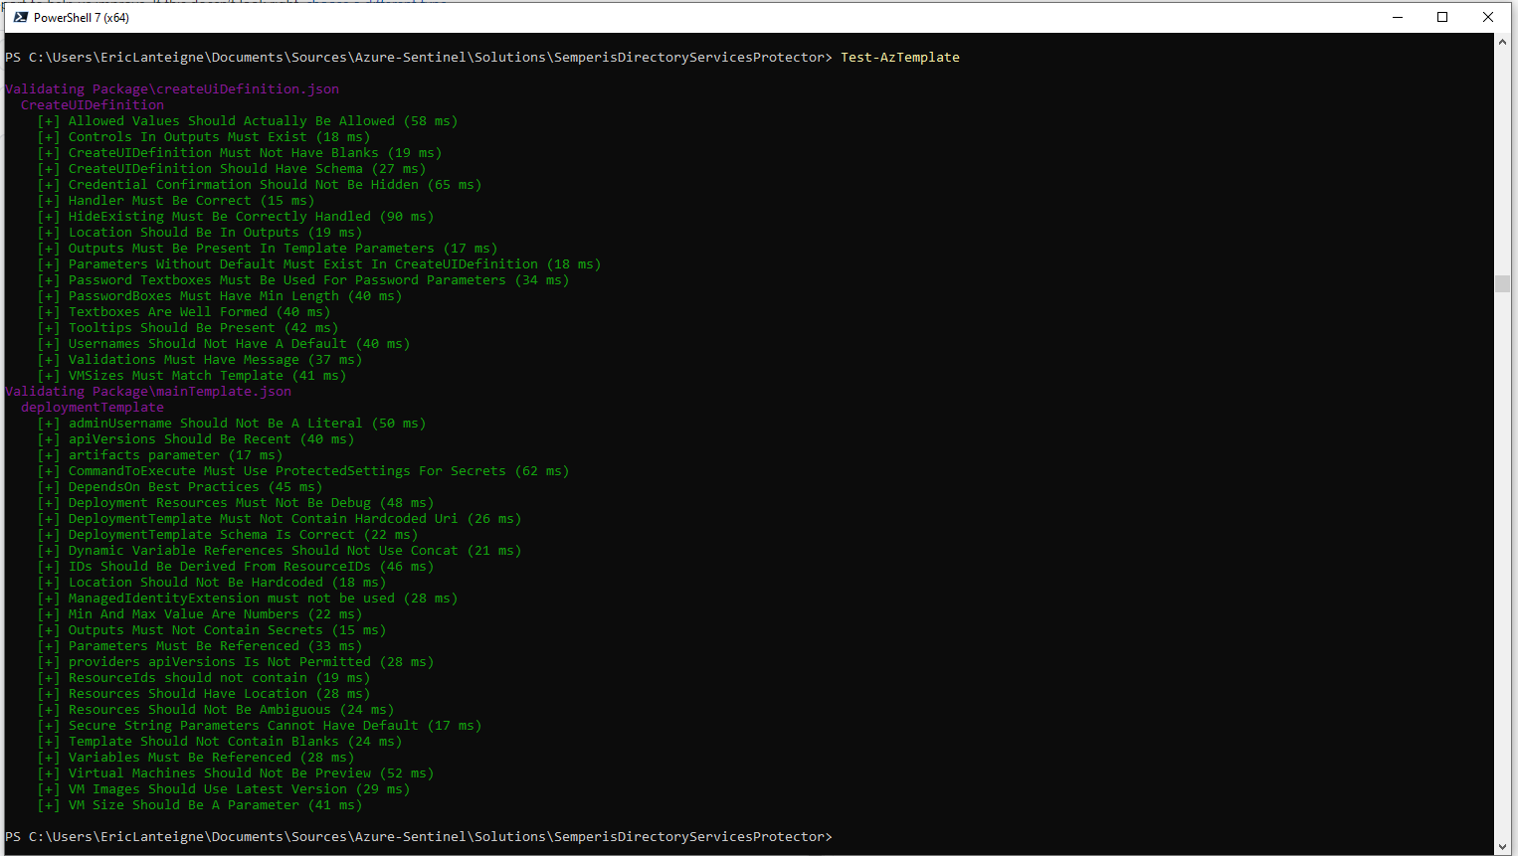Click Validating Package\mainTemplate.json heading
Screen dimensions: 1518x856
pyautogui.click(x=149, y=391)
